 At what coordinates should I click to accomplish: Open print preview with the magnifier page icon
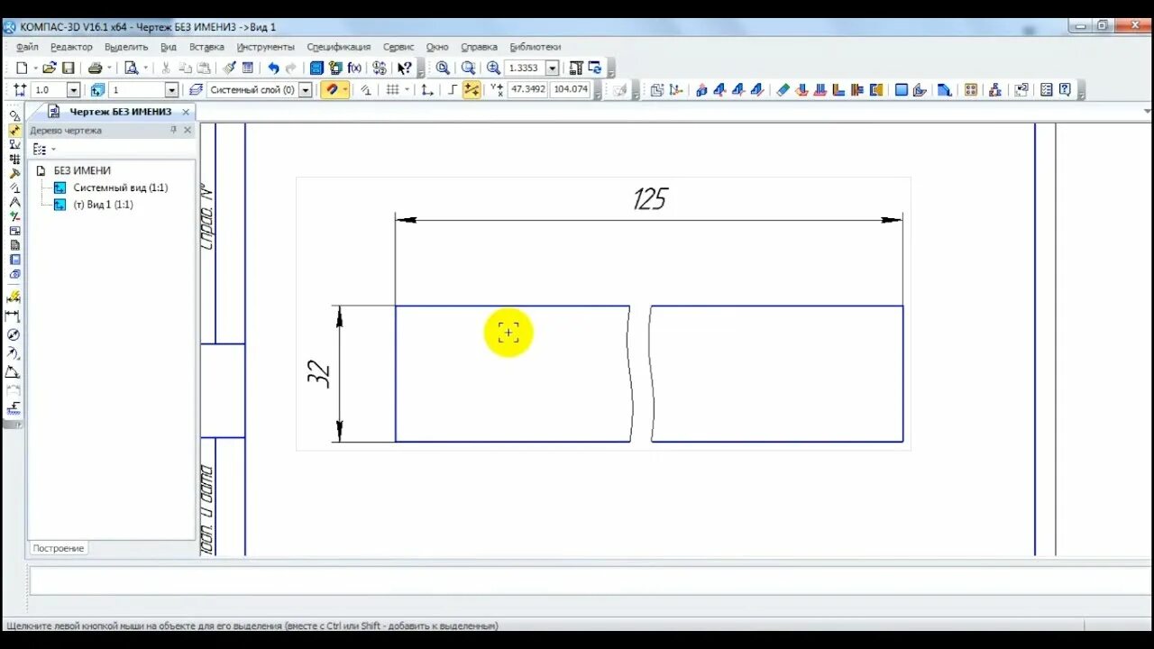click(x=132, y=68)
